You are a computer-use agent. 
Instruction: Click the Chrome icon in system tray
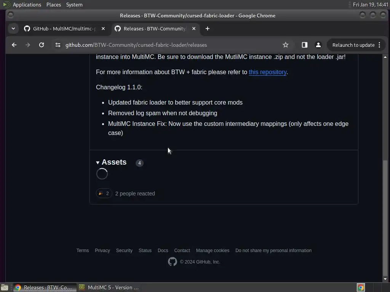[361, 287]
